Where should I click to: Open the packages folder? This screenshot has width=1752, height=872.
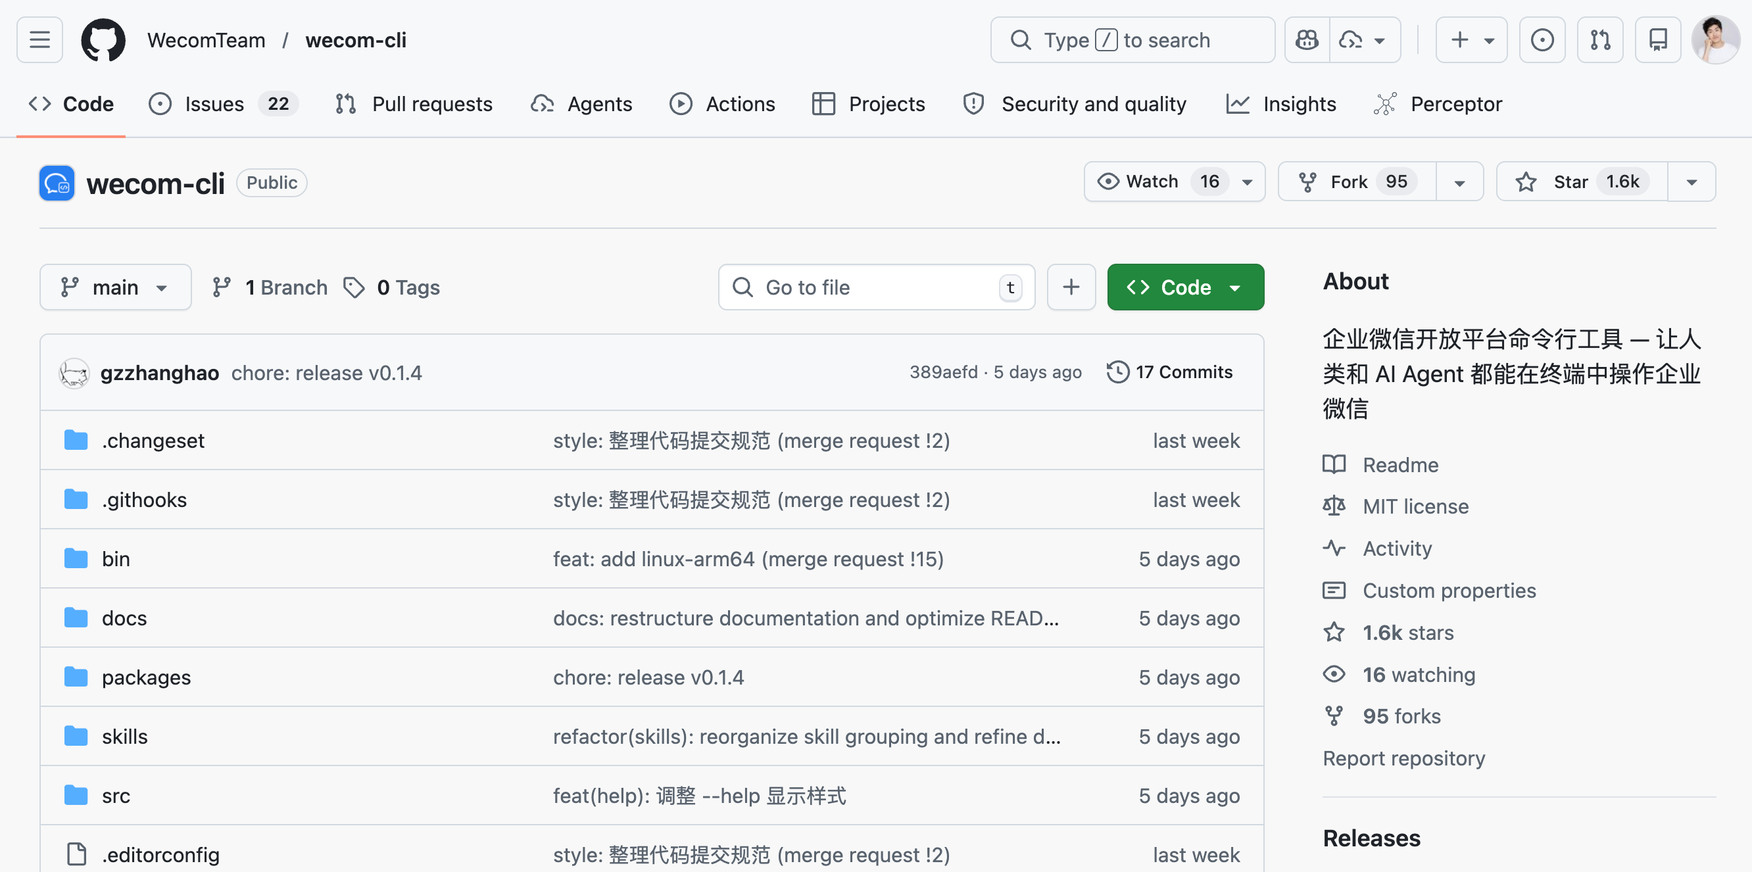tap(145, 677)
